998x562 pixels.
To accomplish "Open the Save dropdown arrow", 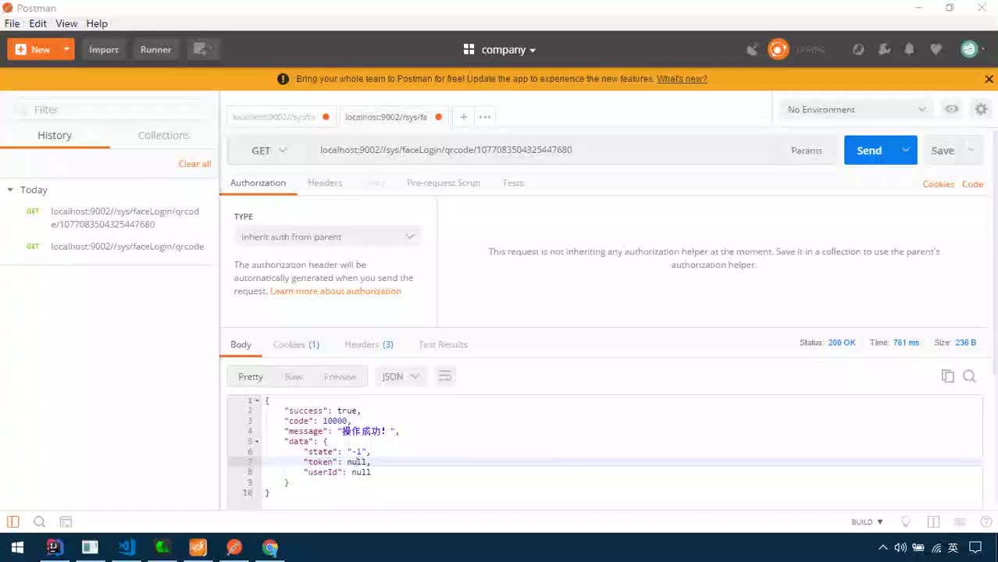I will coord(971,151).
